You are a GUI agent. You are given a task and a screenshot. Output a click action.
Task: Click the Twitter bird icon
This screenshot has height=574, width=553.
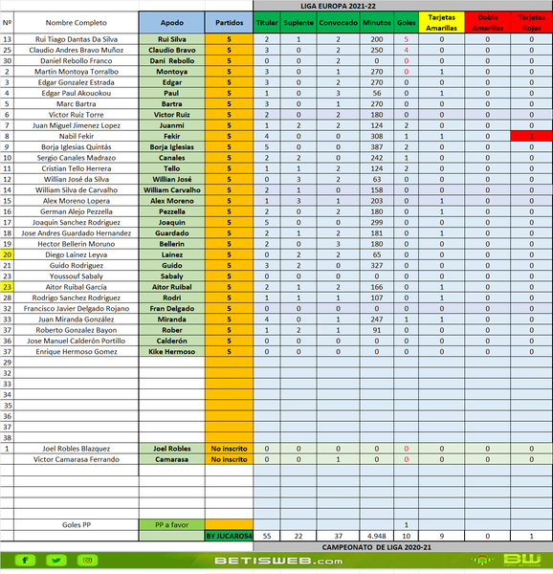coord(56,560)
